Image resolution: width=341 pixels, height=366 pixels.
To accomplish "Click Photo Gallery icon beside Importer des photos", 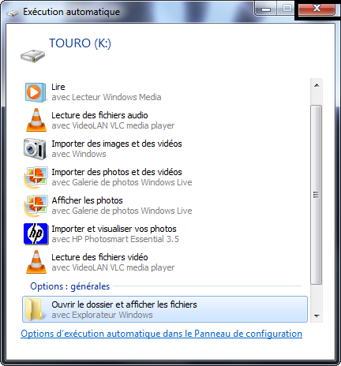I will 36,177.
